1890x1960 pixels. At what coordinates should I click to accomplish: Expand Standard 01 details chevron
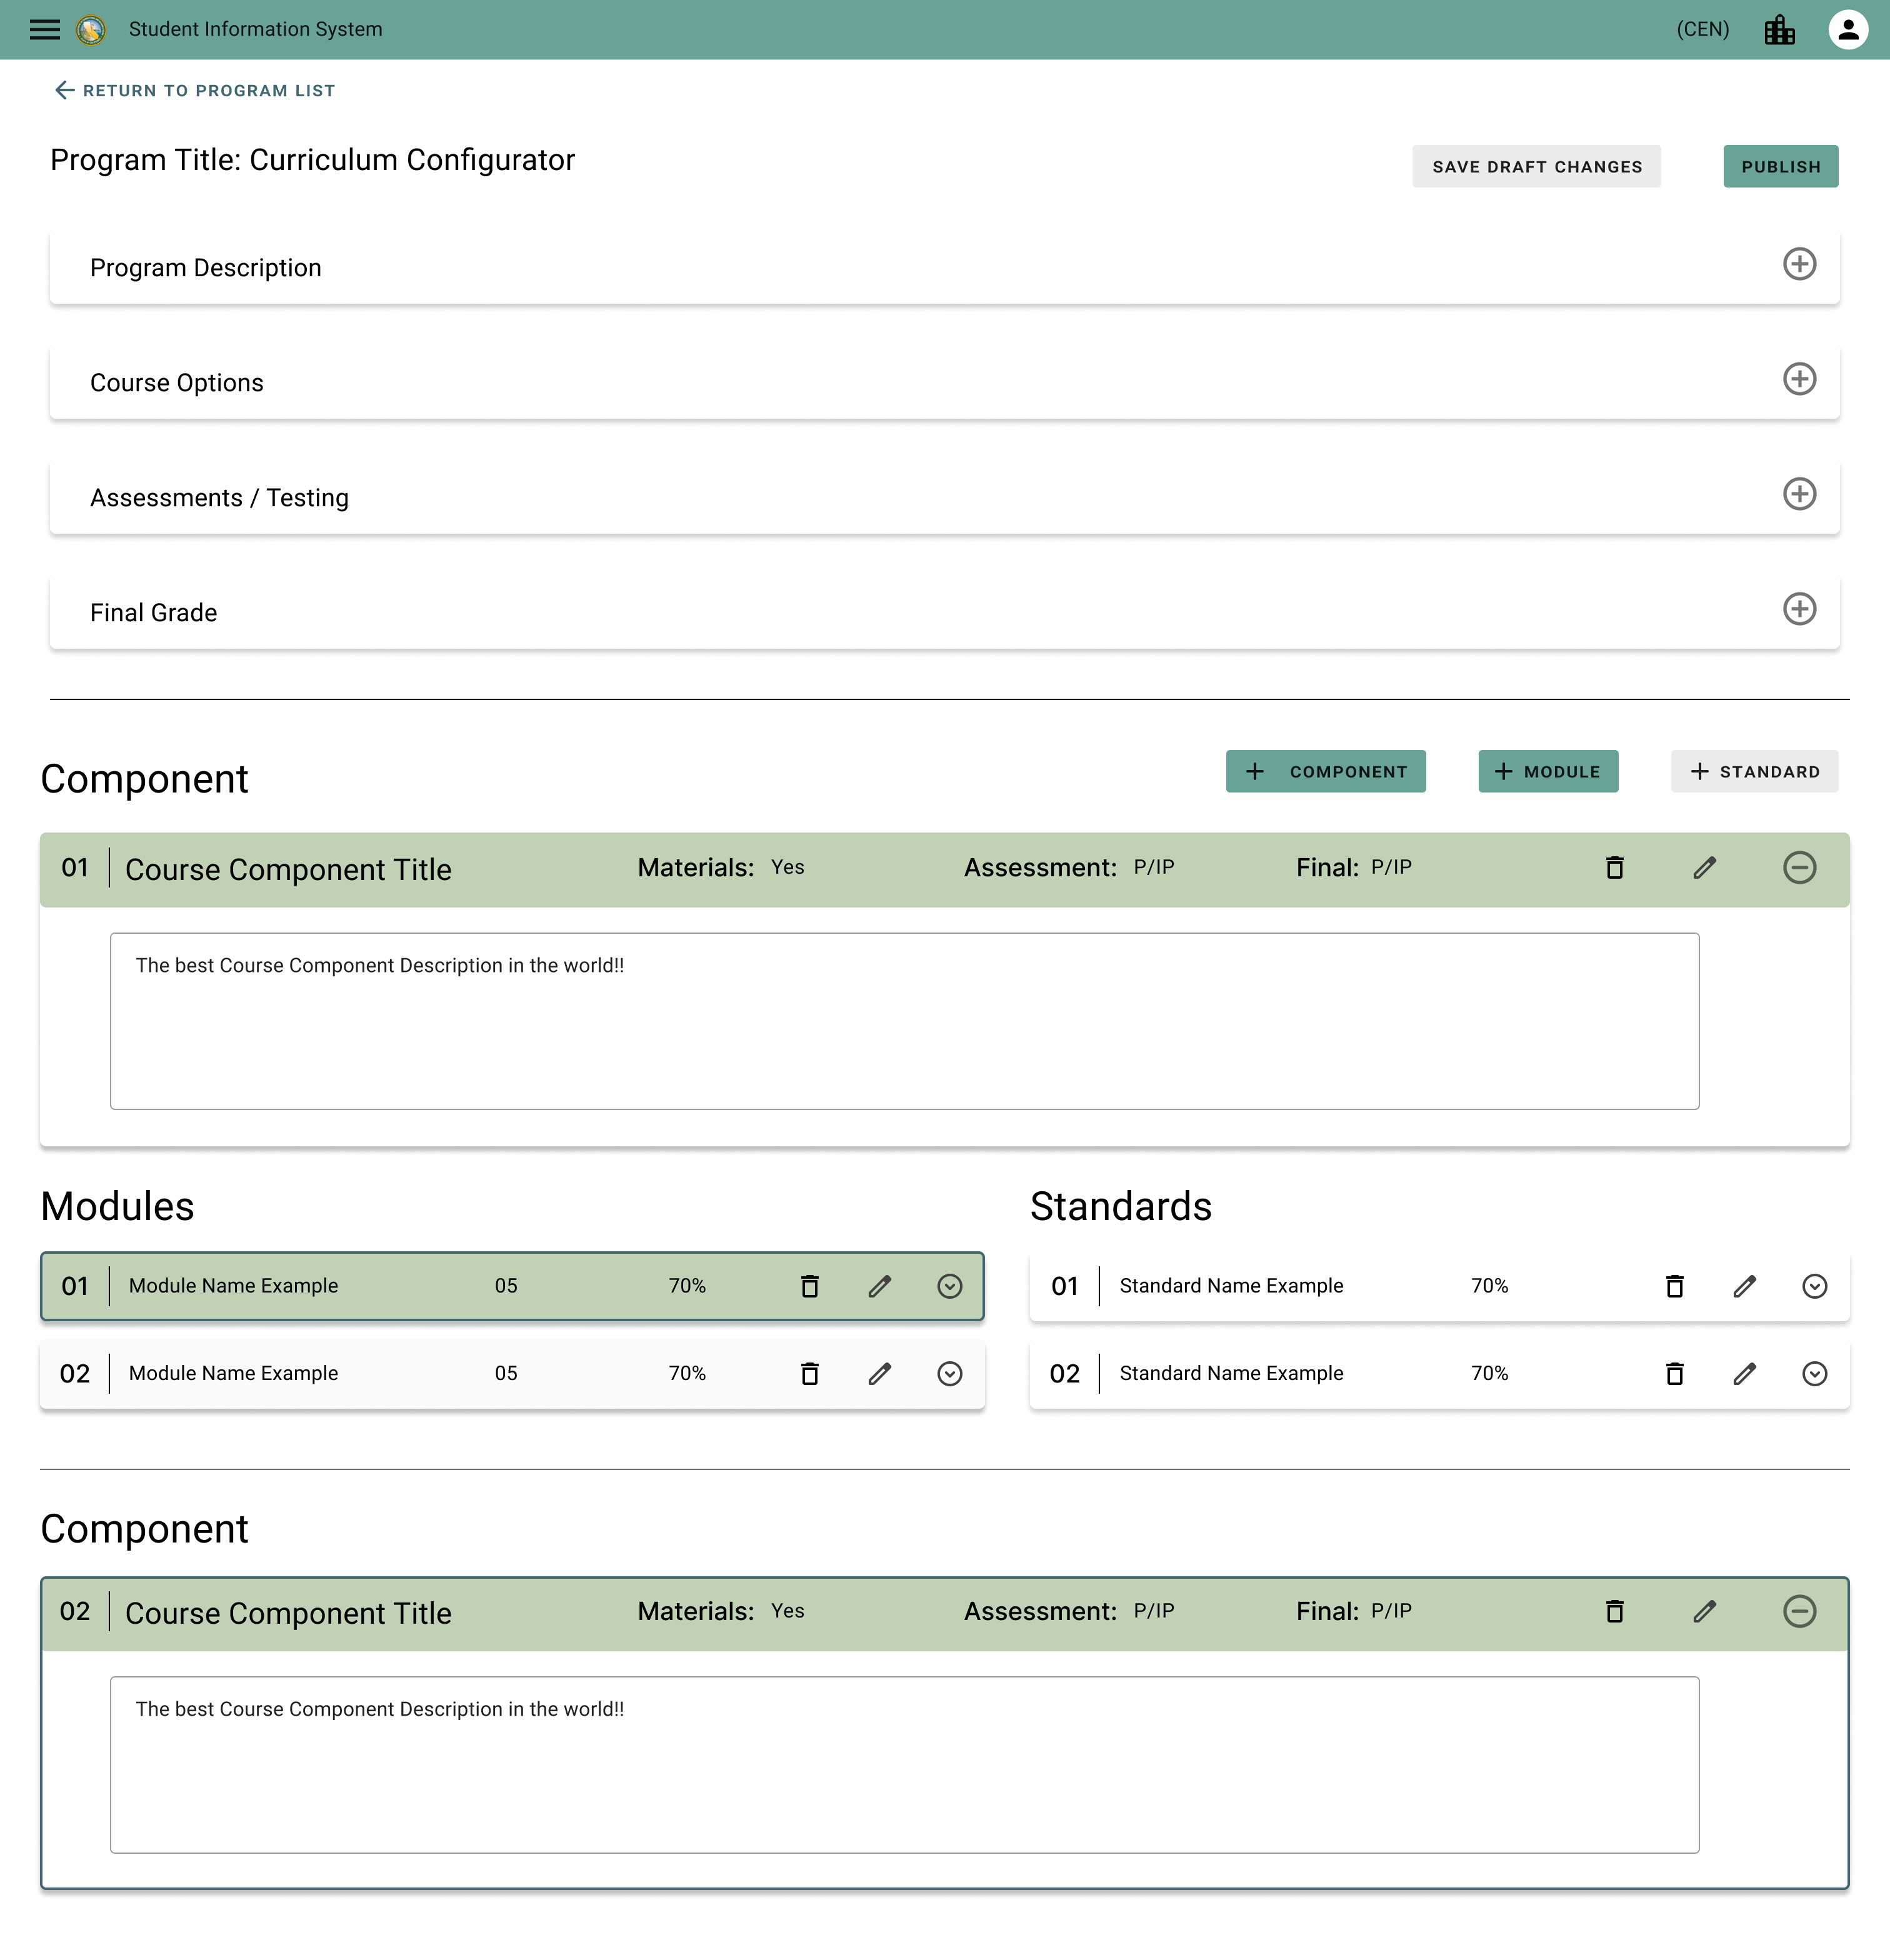pyautogui.click(x=1815, y=1287)
